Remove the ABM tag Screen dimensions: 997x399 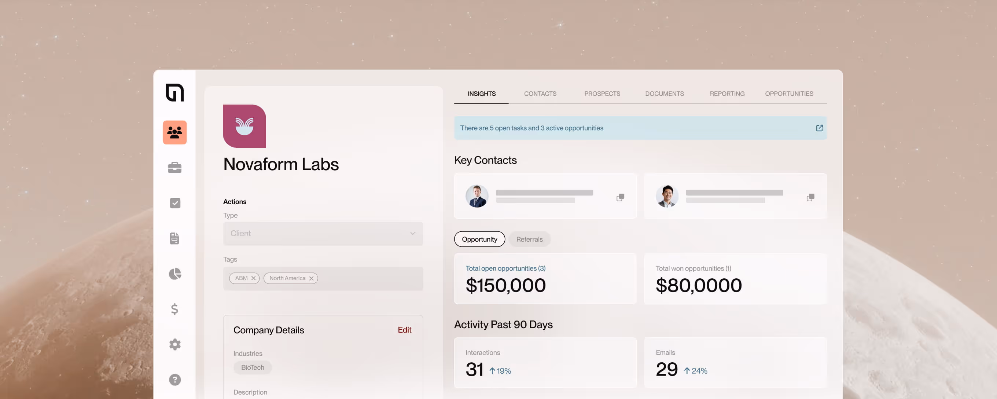[254, 278]
